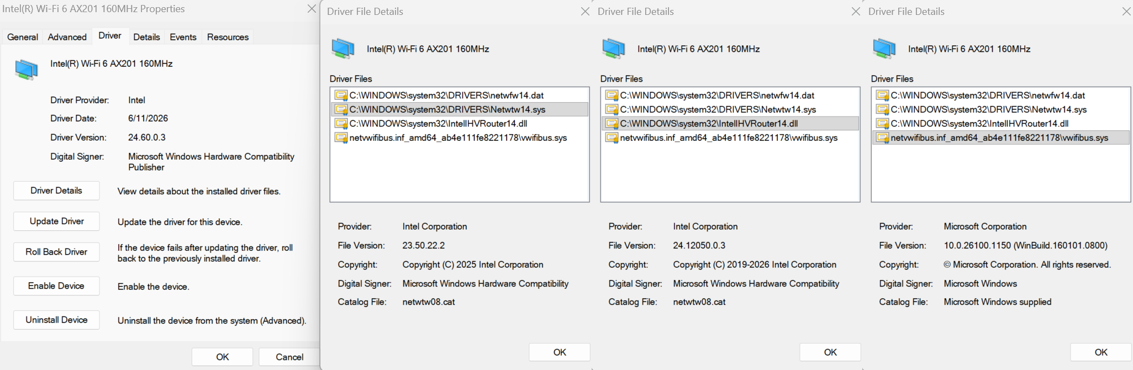This screenshot has height=370, width=1133.
Task: Select vwifibus.sys path in third dialog
Action: point(999,138)
